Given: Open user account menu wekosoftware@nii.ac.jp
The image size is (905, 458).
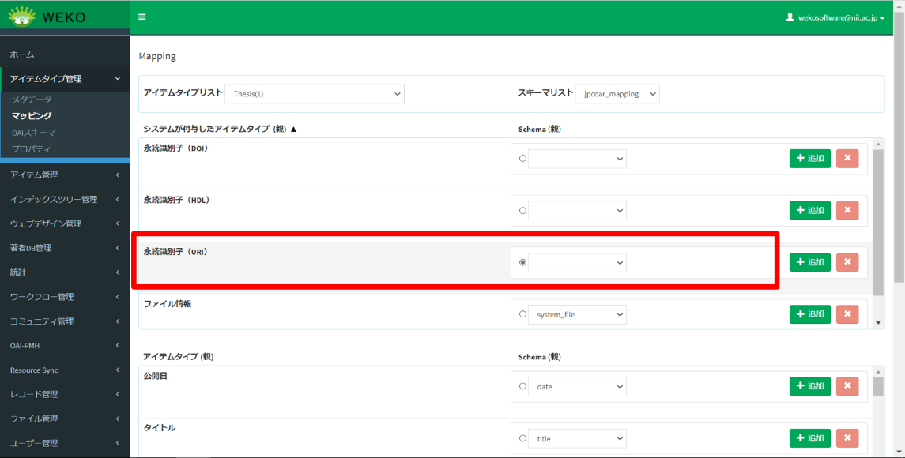Looking at the screenshot, I should tap(835, 17).
